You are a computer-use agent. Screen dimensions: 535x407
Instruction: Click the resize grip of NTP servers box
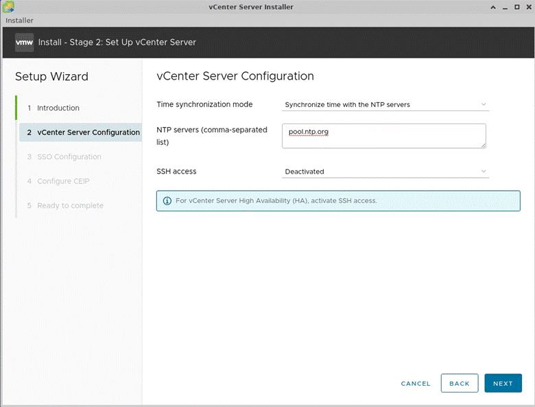(483, 146)
